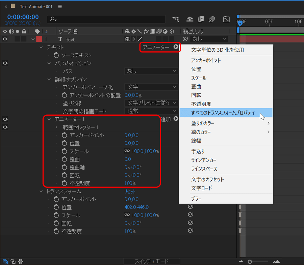Open the 文字間の描画モード dropdown set to 通常
Viewport: 304px width, 265px height.
point(151,111)
